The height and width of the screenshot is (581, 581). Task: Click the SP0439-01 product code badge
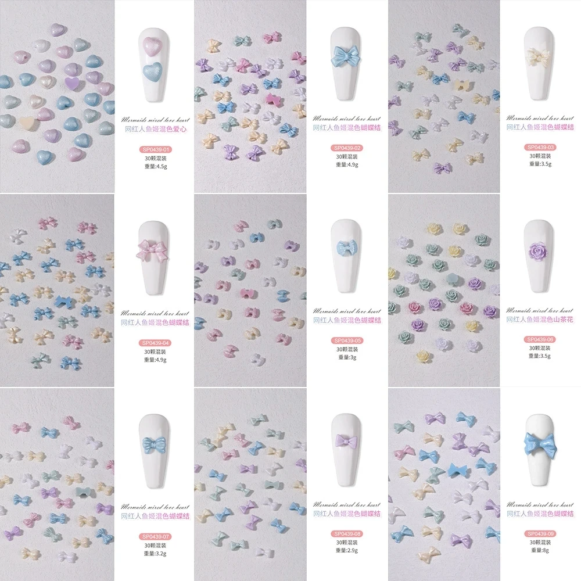click(155, 150)
